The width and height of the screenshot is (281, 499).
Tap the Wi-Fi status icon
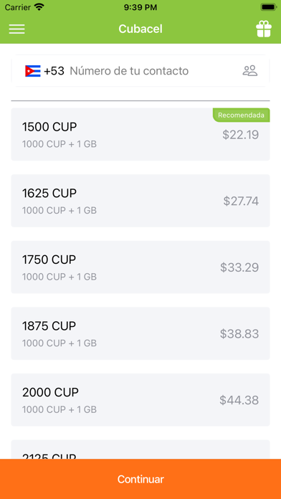[39, 7]
